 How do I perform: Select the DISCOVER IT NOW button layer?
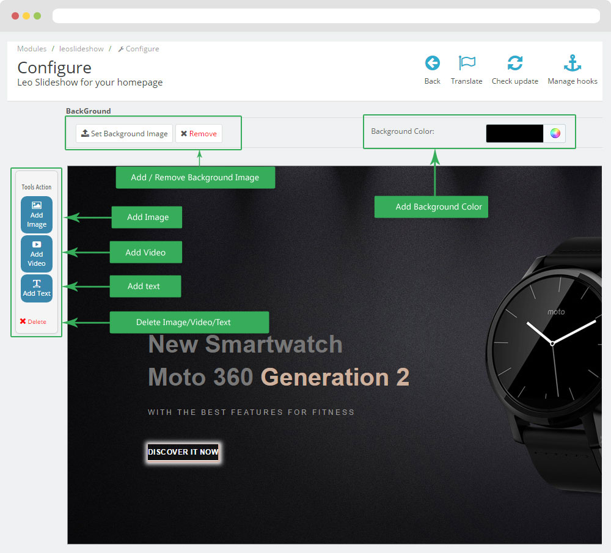183,452
